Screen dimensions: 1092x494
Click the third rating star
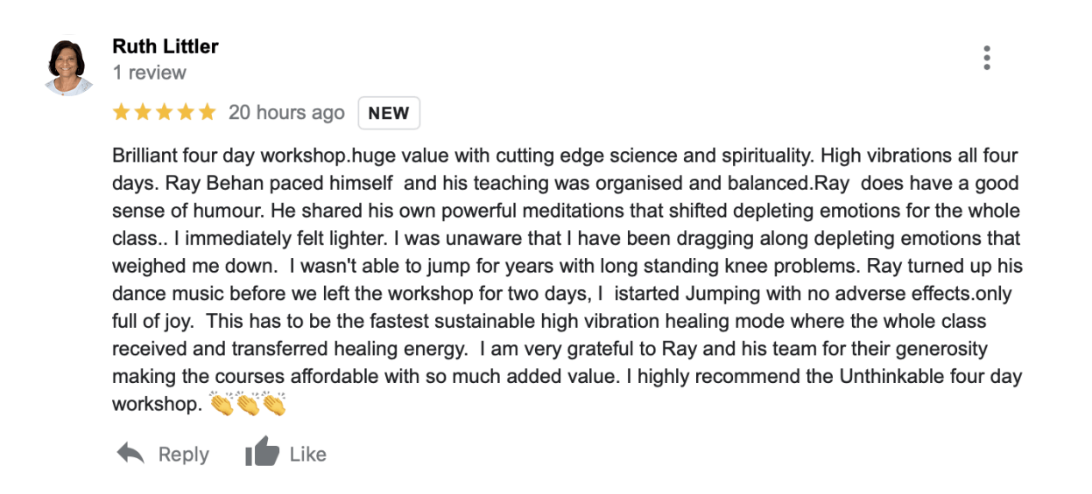[x=164, y=113]
